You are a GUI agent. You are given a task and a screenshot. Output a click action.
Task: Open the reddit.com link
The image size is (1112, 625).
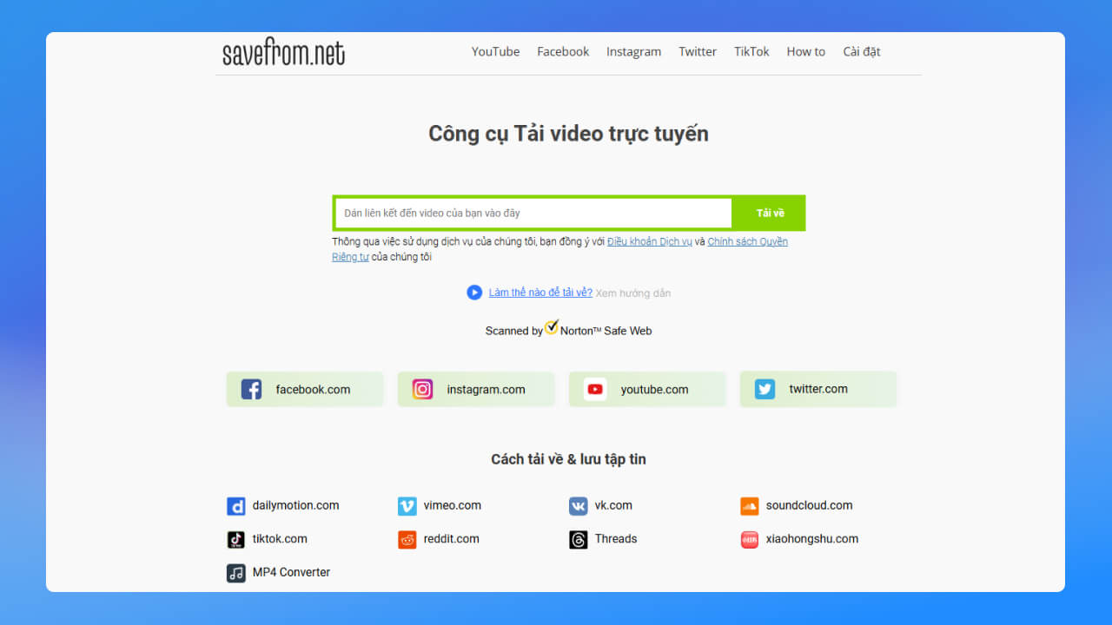point(451,539)
